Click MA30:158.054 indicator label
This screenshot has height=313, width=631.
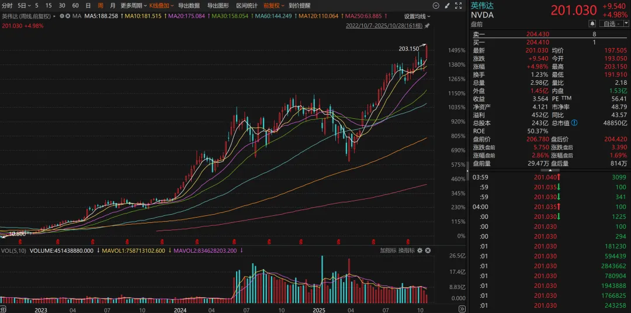pyautogui.click(x=231, y=16)
